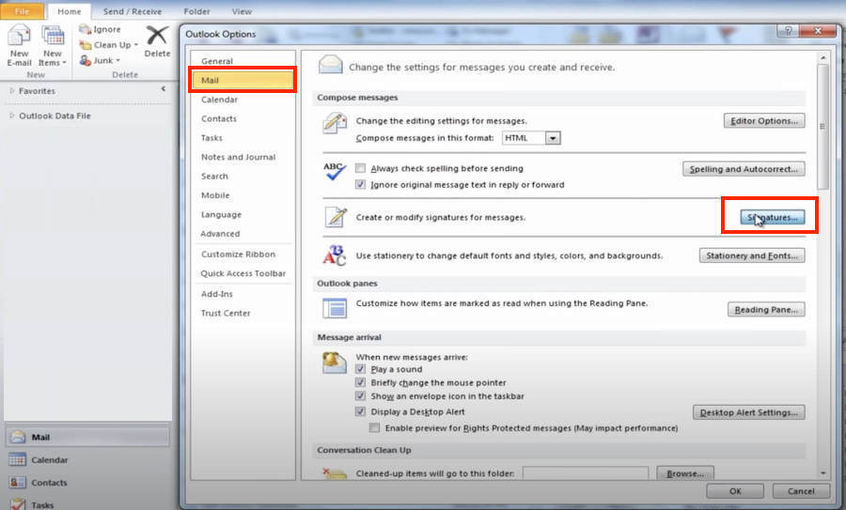This screenshot has height=510, width=846.
Task: Click the Spelling and Autocorrect button
Action: (744, 169)
